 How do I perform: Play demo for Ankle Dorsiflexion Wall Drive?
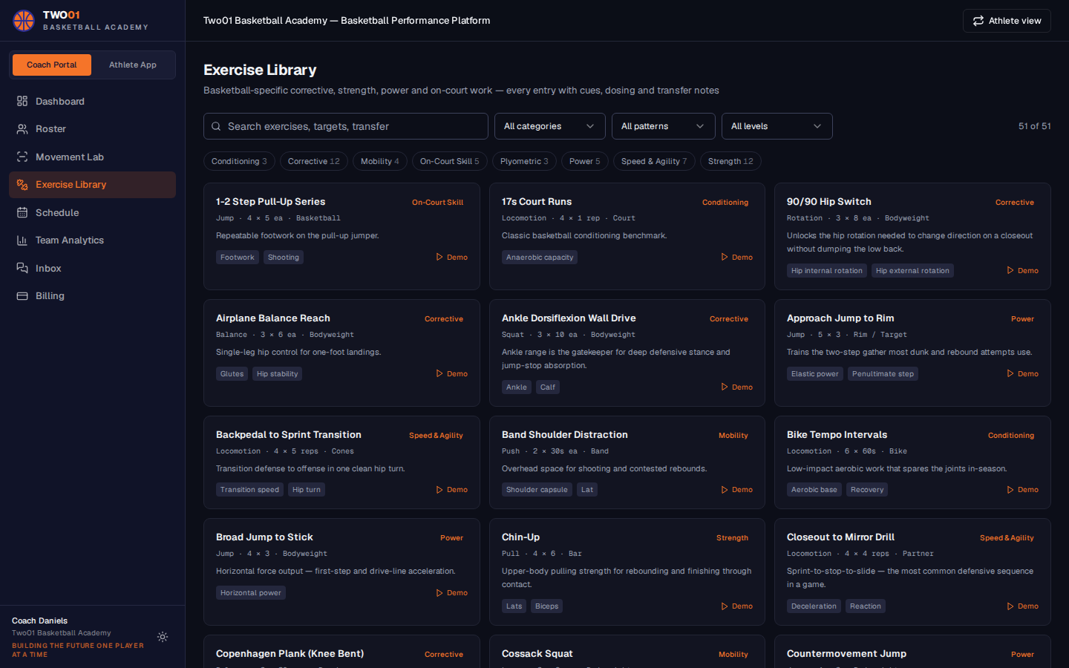click(x=736, y=387)
